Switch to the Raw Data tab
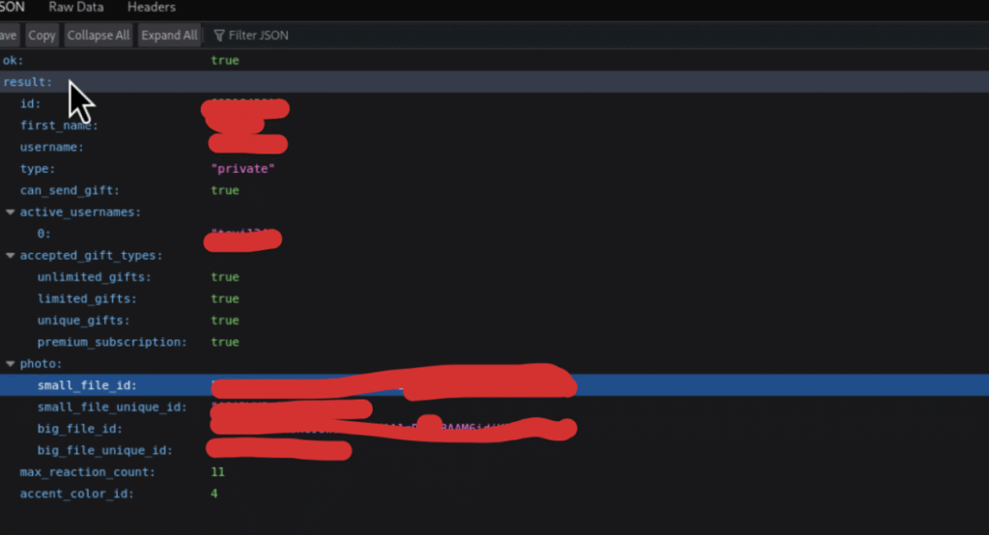 pos(75,8)
